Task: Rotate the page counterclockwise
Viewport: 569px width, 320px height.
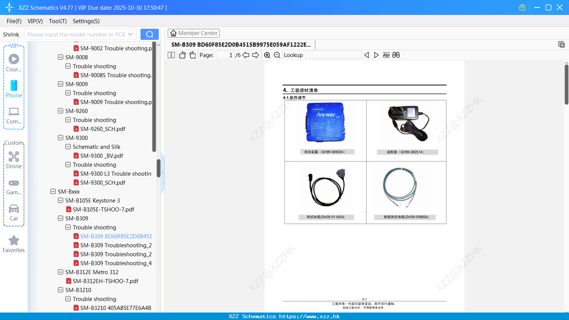Action: click(182, 55)
